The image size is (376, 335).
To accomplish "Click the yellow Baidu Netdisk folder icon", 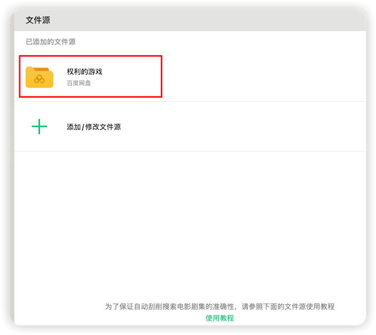I will click(39, 77).
